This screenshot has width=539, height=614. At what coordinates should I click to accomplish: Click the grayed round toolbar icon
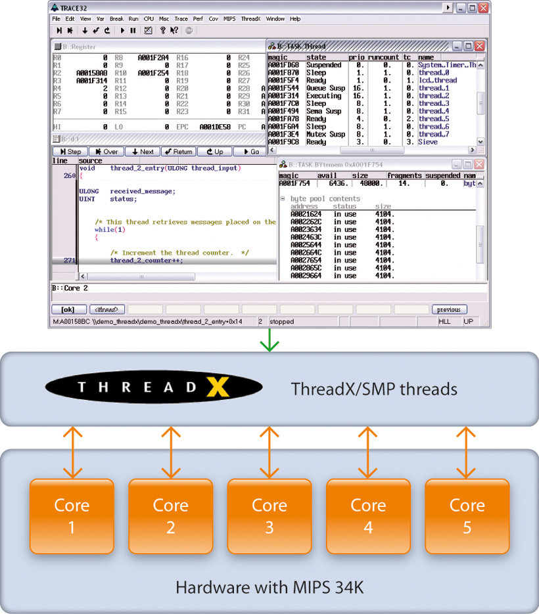[x=189, y=31]
